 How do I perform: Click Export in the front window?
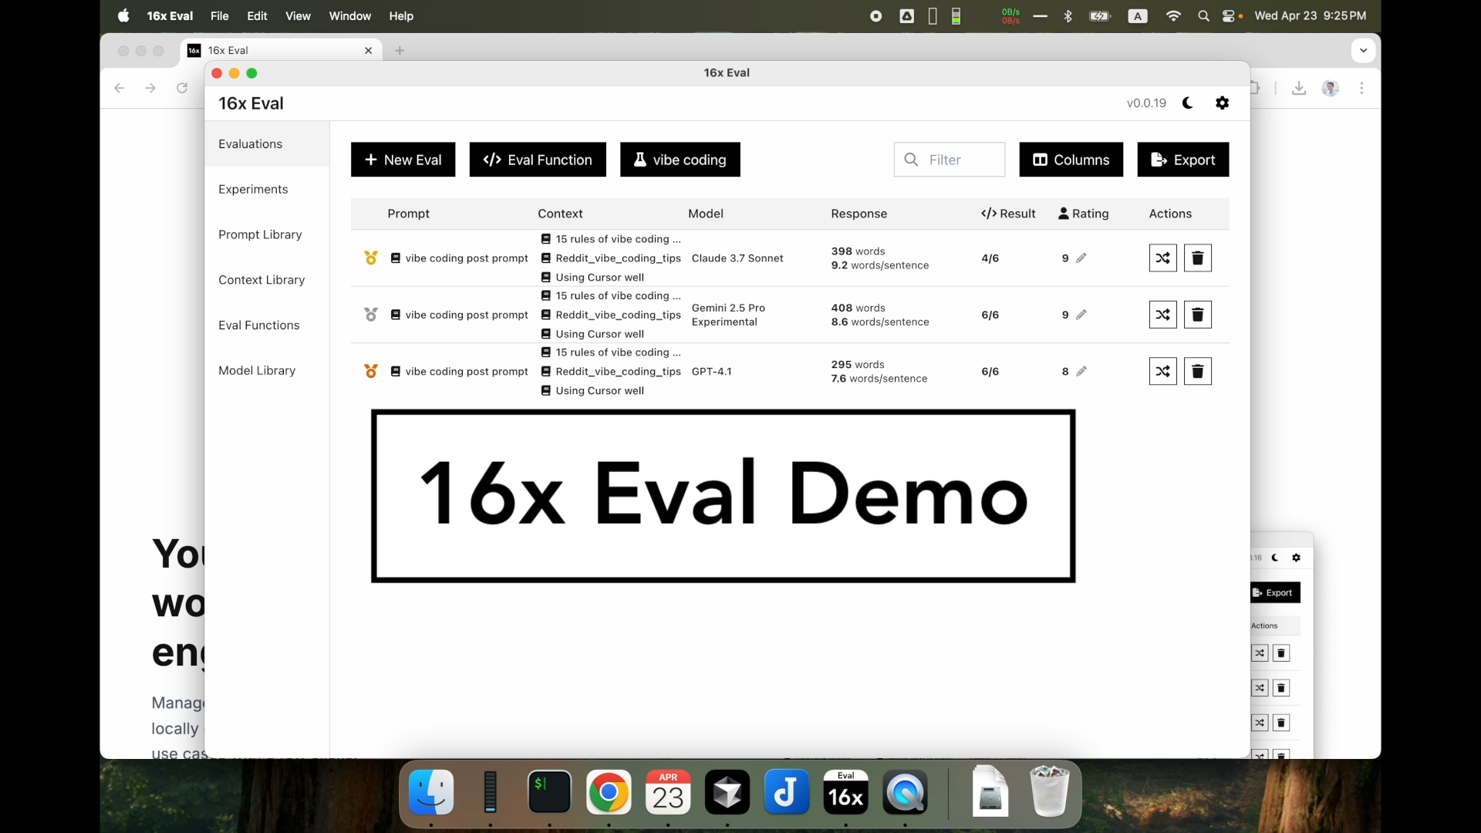coord(1182,160)
